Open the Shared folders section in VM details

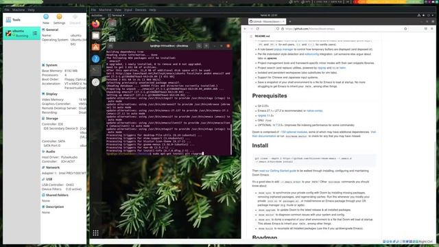coord(57,195)
